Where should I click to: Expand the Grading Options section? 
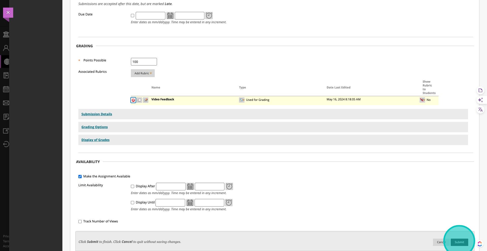tap(94, 127)
